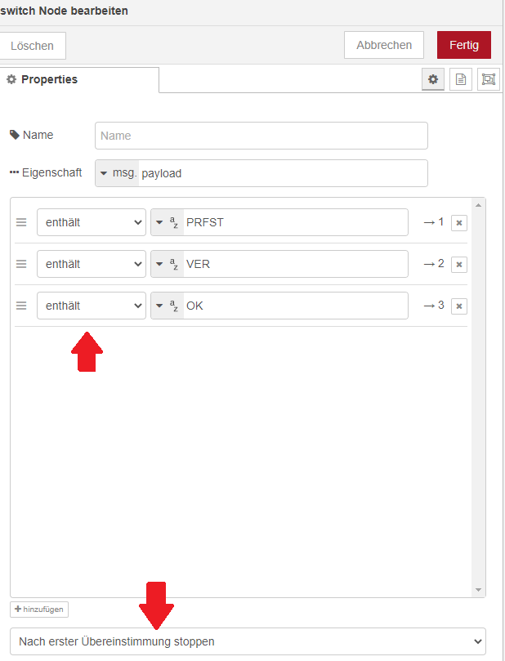Remove the VER rule
The height and width of the screenshot is (661, 505).
[459, 264]
